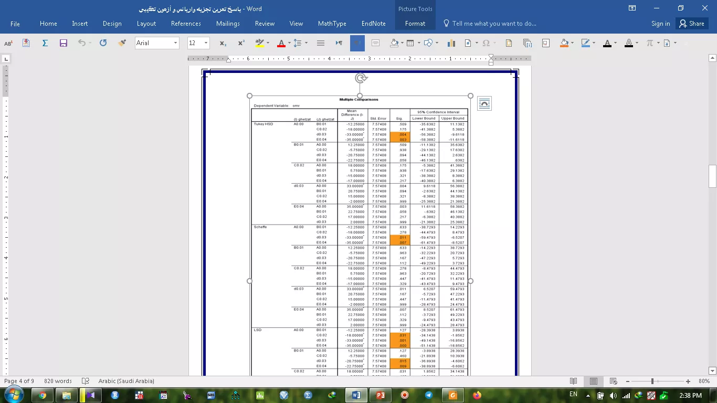Click the Format Painter brush icon
Viewport: 717px width, 403px height.
point(122,43)
